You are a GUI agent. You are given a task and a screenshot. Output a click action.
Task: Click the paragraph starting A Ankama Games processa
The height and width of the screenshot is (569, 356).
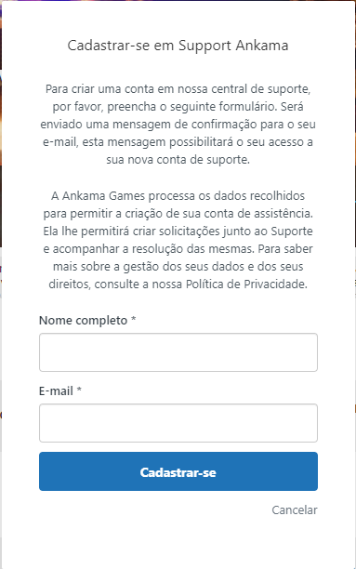tap(178, 240)
